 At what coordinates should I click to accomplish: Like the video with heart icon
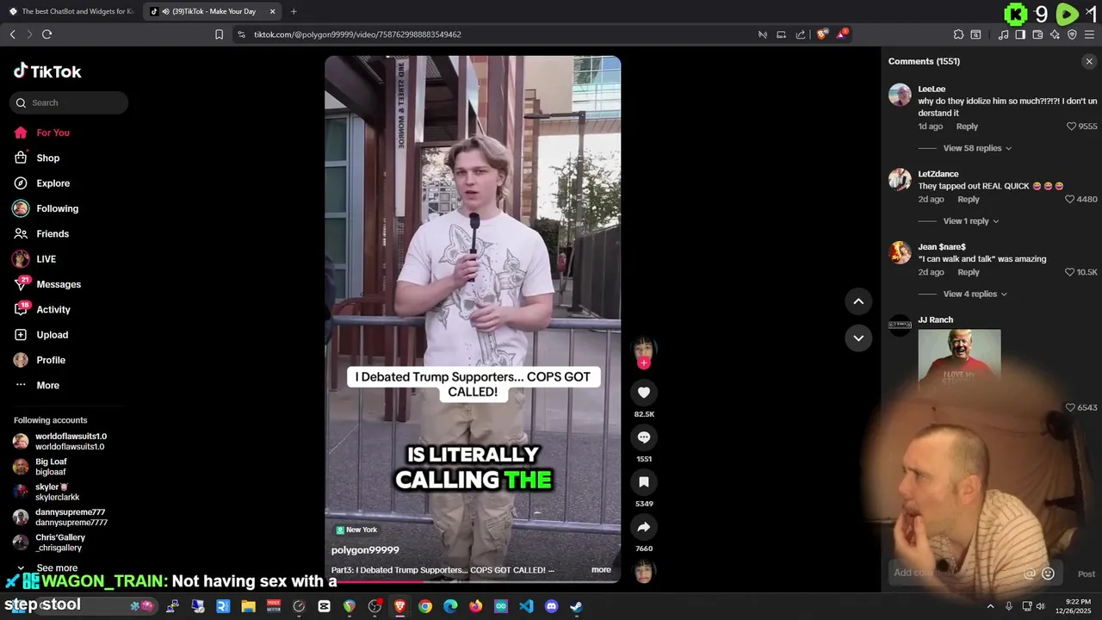pos(643,393)
